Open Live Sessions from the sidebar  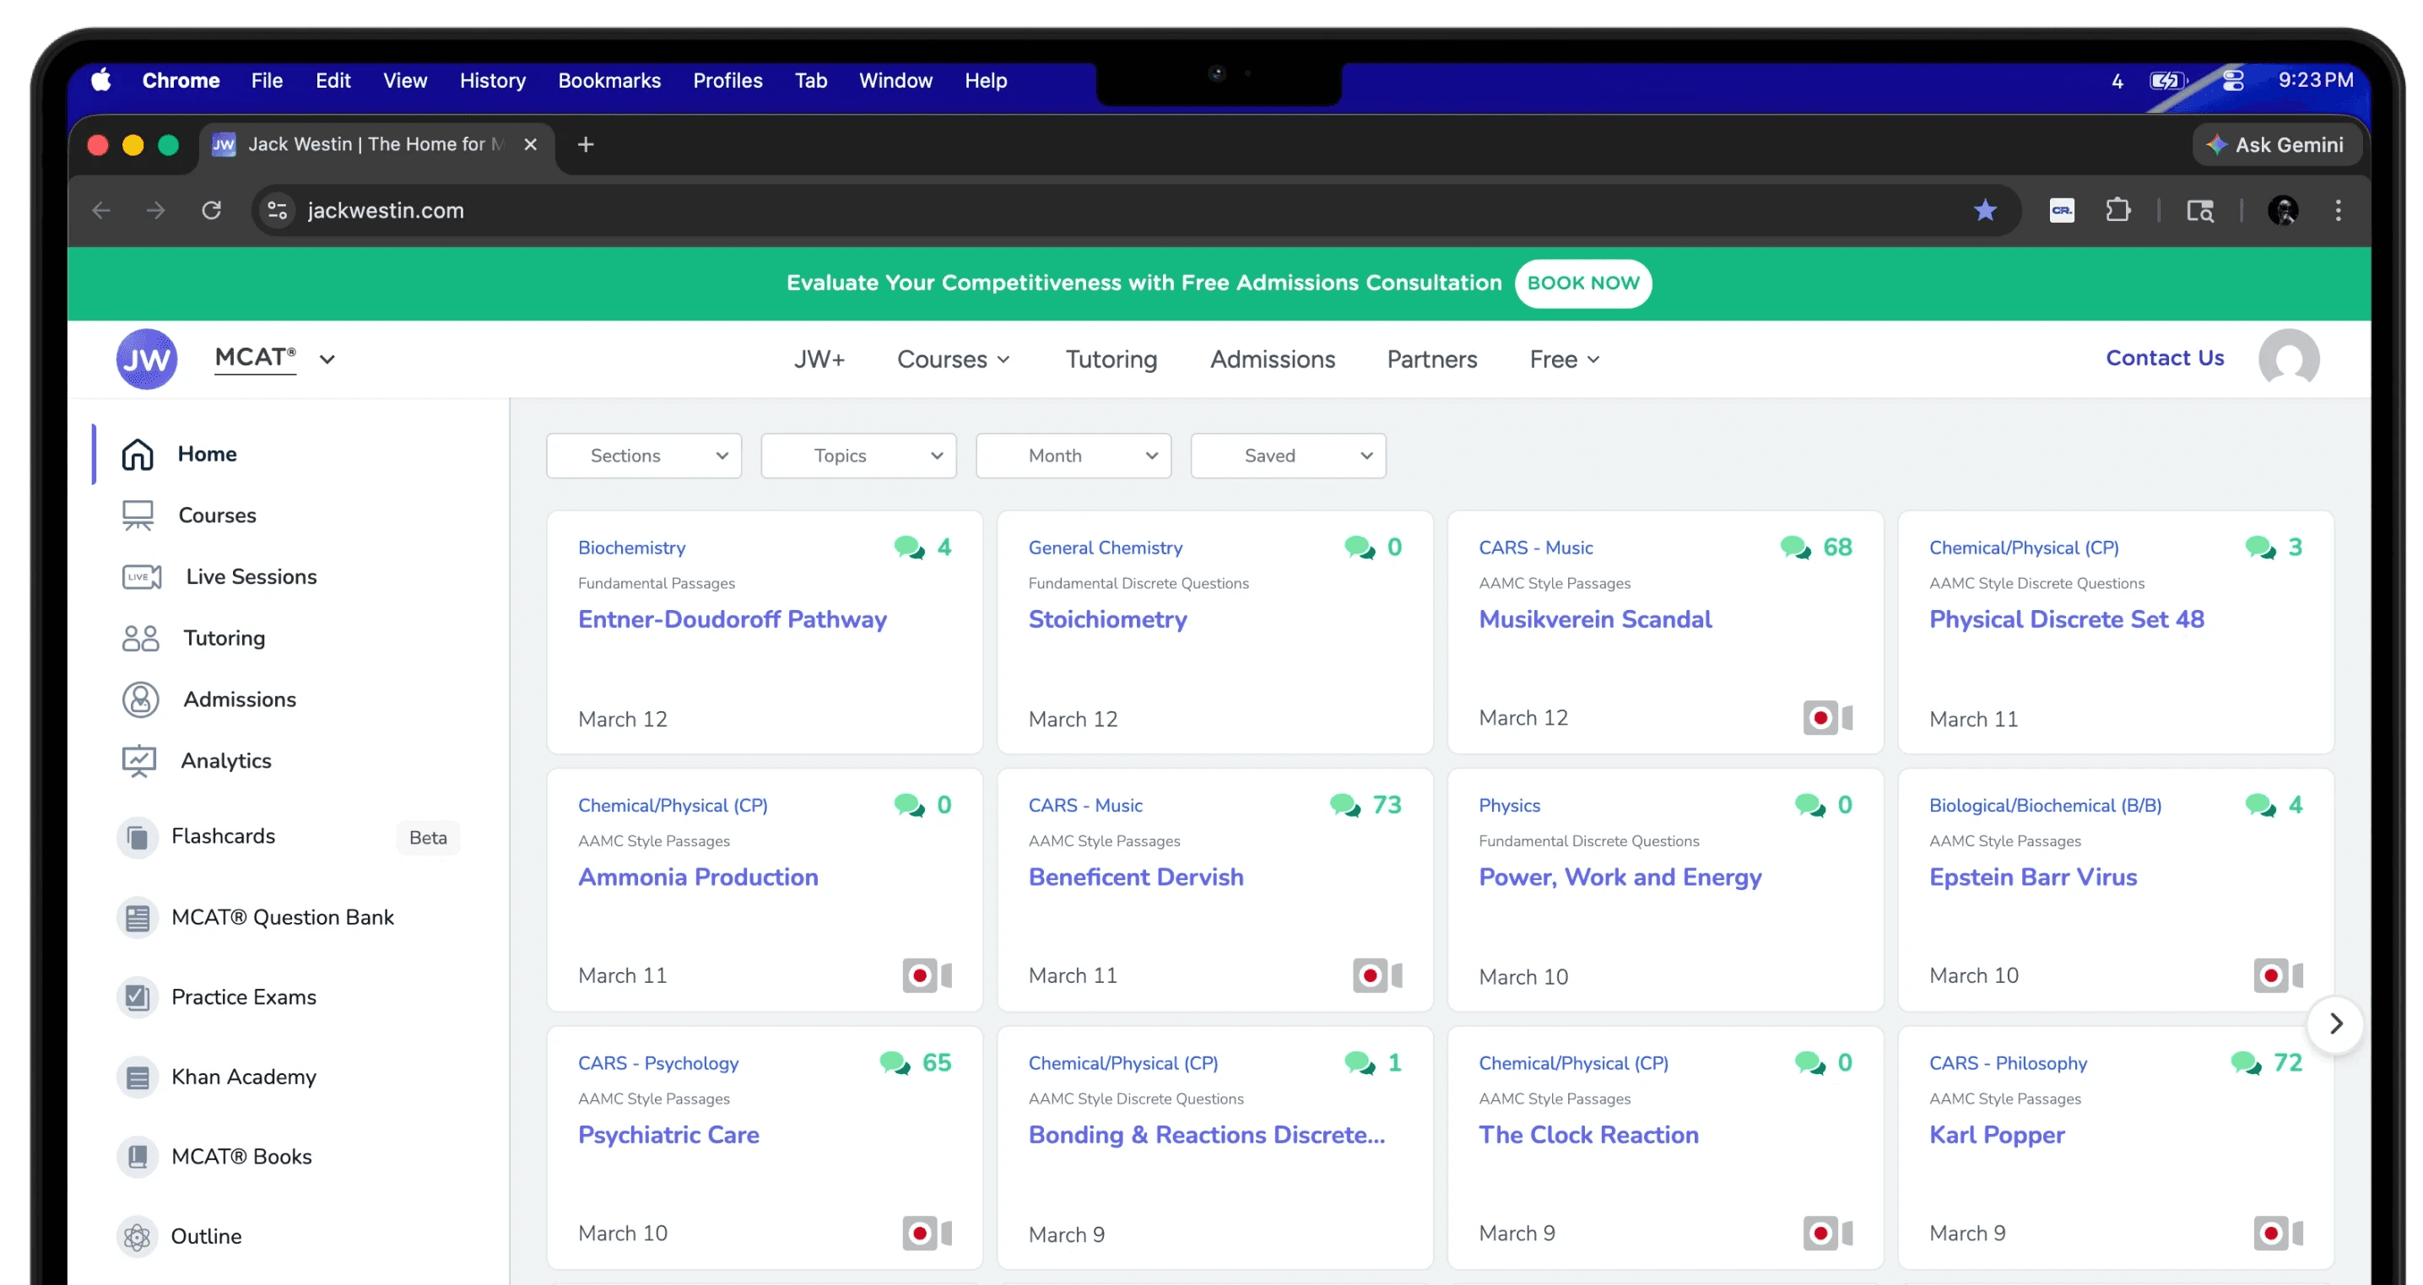click(x=250, y=576)
